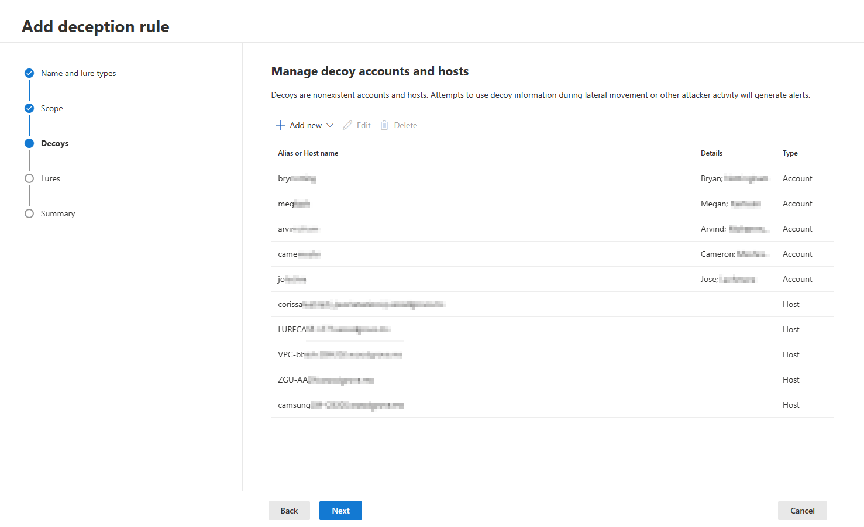Expand the Add new dropdown chevron

click(330, 125)
